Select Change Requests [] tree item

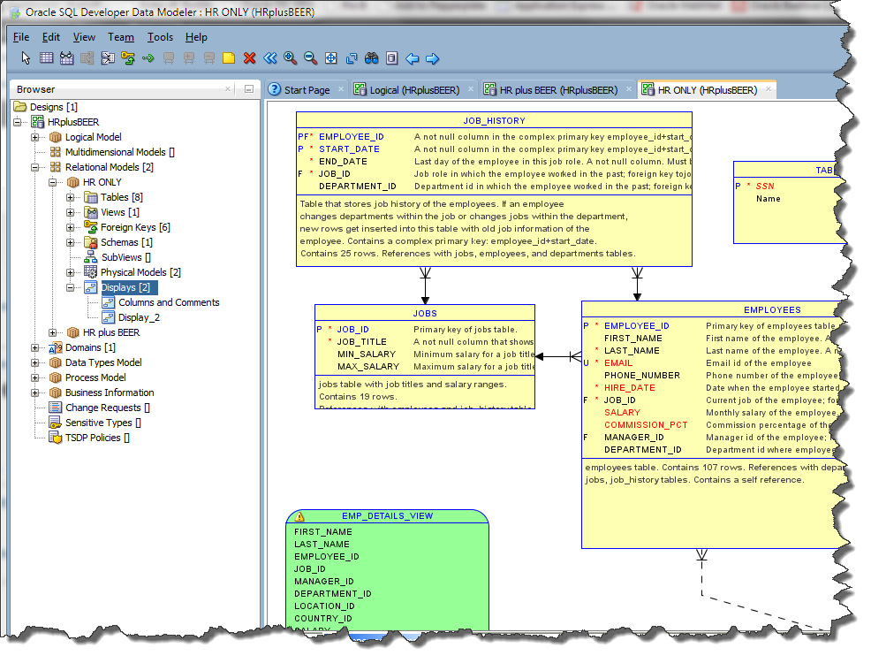click(107, 408)
